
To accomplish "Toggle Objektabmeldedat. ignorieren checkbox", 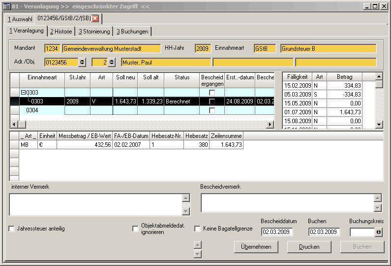I will pos(135,229).
